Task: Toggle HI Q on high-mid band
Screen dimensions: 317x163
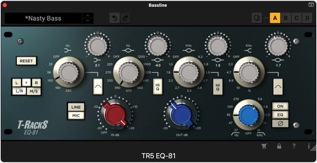Action: 217,87
